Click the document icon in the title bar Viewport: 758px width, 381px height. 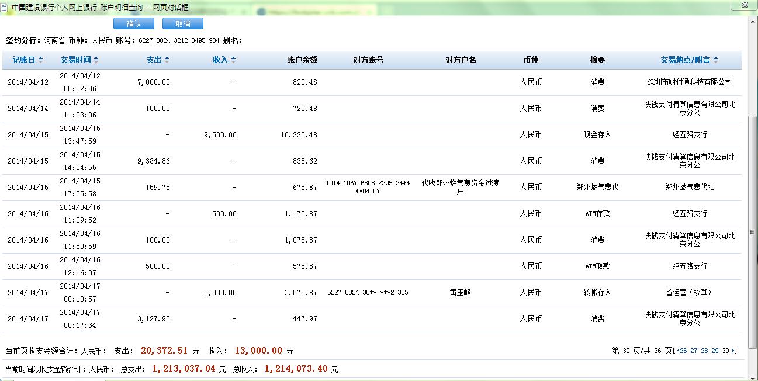(5, 7)
